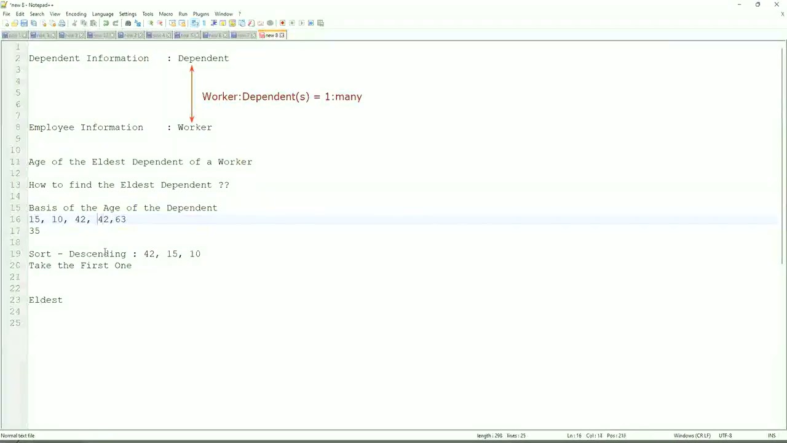
Task: Click text 'Take the First One'
Action: [x=80, y=265]
